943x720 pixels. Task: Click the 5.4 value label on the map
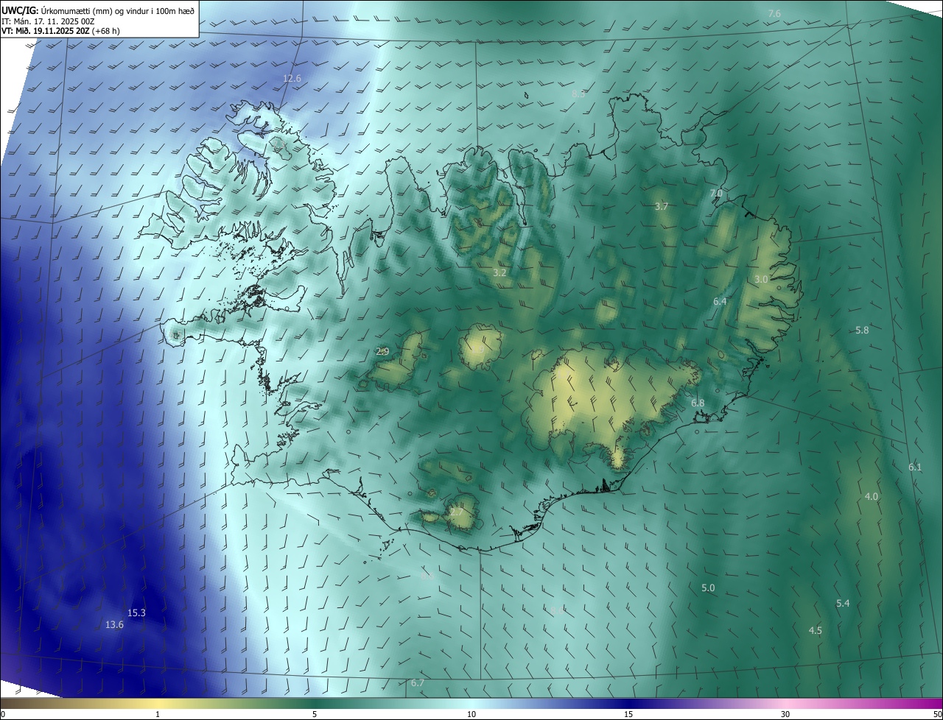tap(843, 604)
